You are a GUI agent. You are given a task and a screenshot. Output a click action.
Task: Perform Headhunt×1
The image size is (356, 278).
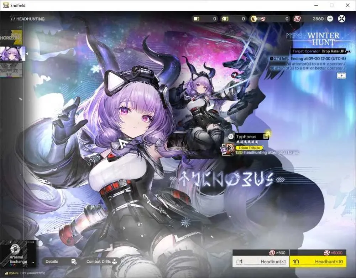pos(261,261)
